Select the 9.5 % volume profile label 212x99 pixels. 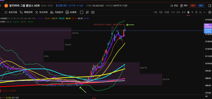click(x=46, y=56)
